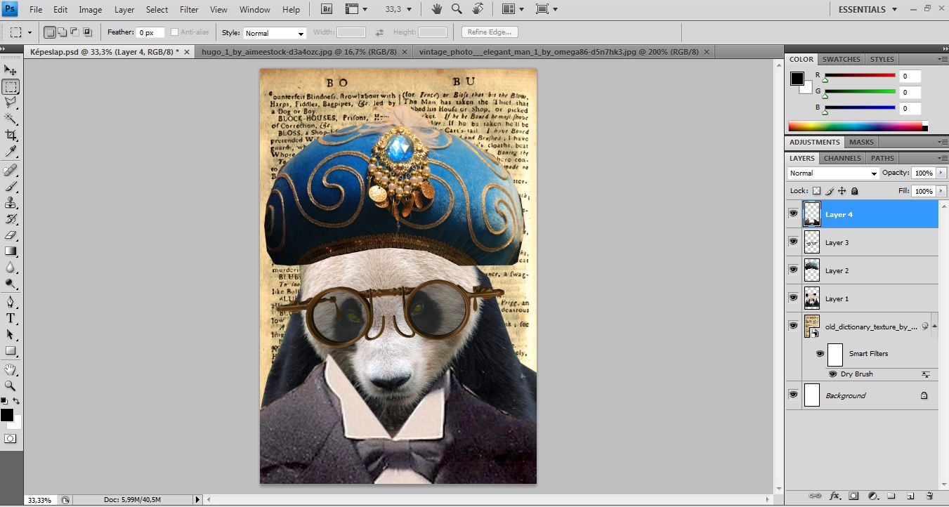Select the Clone Stamp tool
The width and height of the screenshot is (949, 507).
click(x=11, y=203)
